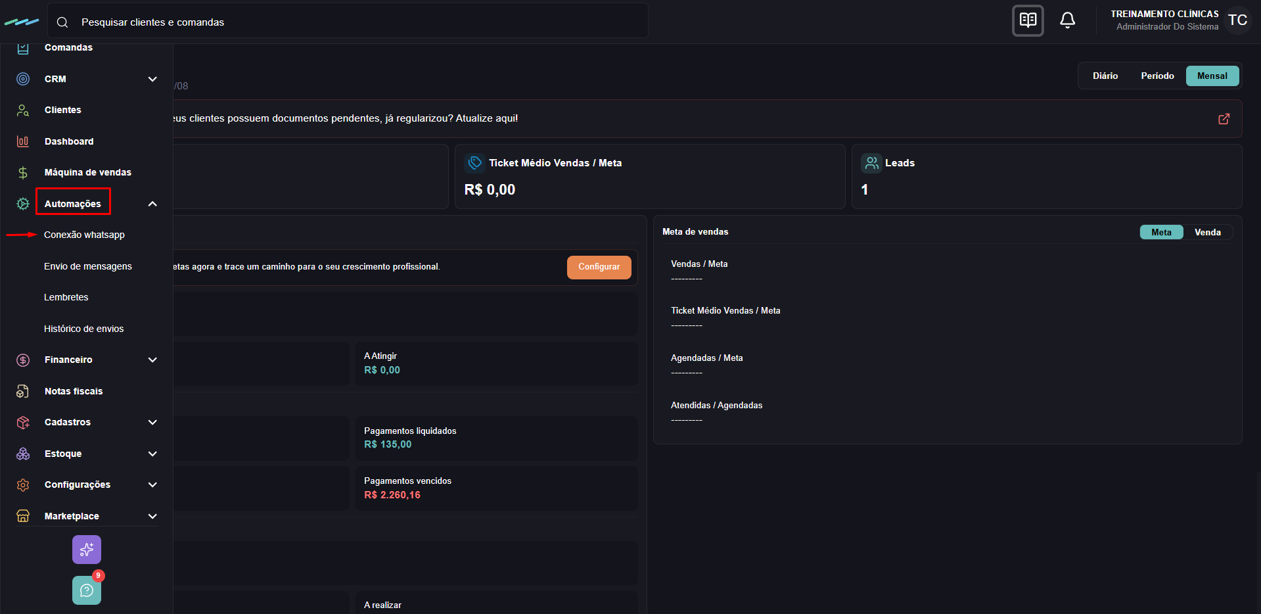Click the Configurar button
This screenshot has height=614, width=1261.
tap(599, 267)
